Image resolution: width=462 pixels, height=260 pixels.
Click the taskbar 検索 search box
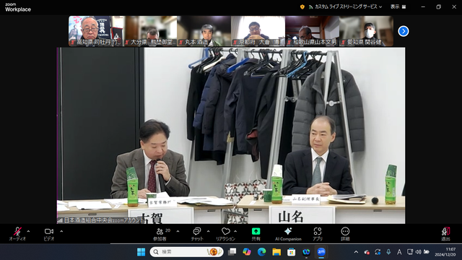pyautogui.click(x=186, y=252)
